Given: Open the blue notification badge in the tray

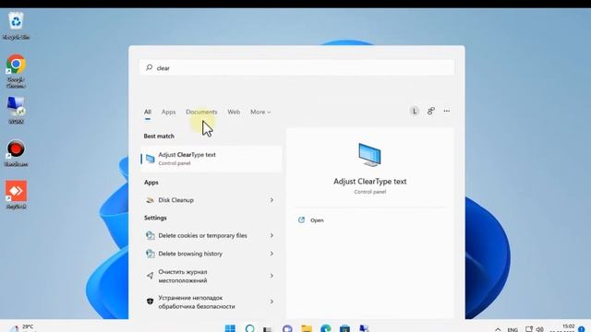Looking at the screenshot, I should [581, 329].
